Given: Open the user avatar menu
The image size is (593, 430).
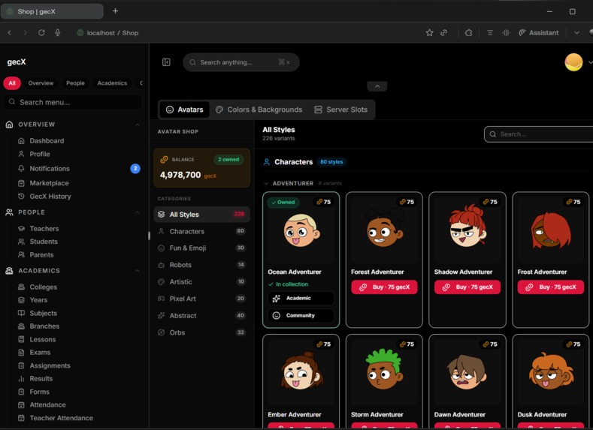Looking at the screenshot, I should 573,62.
